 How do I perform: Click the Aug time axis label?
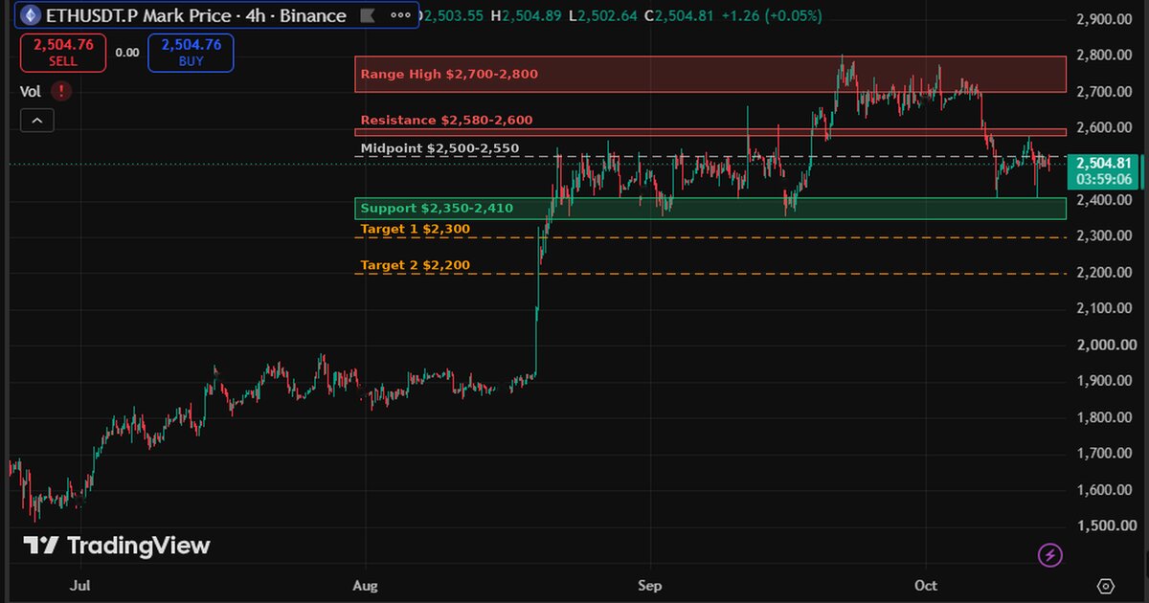[363, 585]
